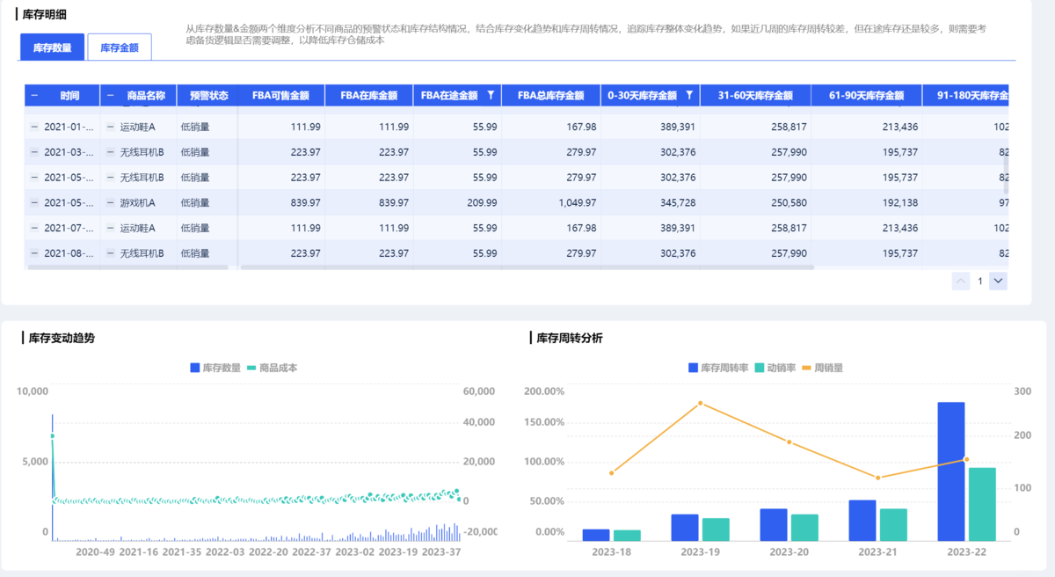This screenshot has width=1055, height=577.
Task: Click first teal 商品成本 point at spike
Action: 52,436
